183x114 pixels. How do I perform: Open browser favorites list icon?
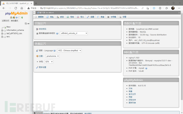(167, 8)
